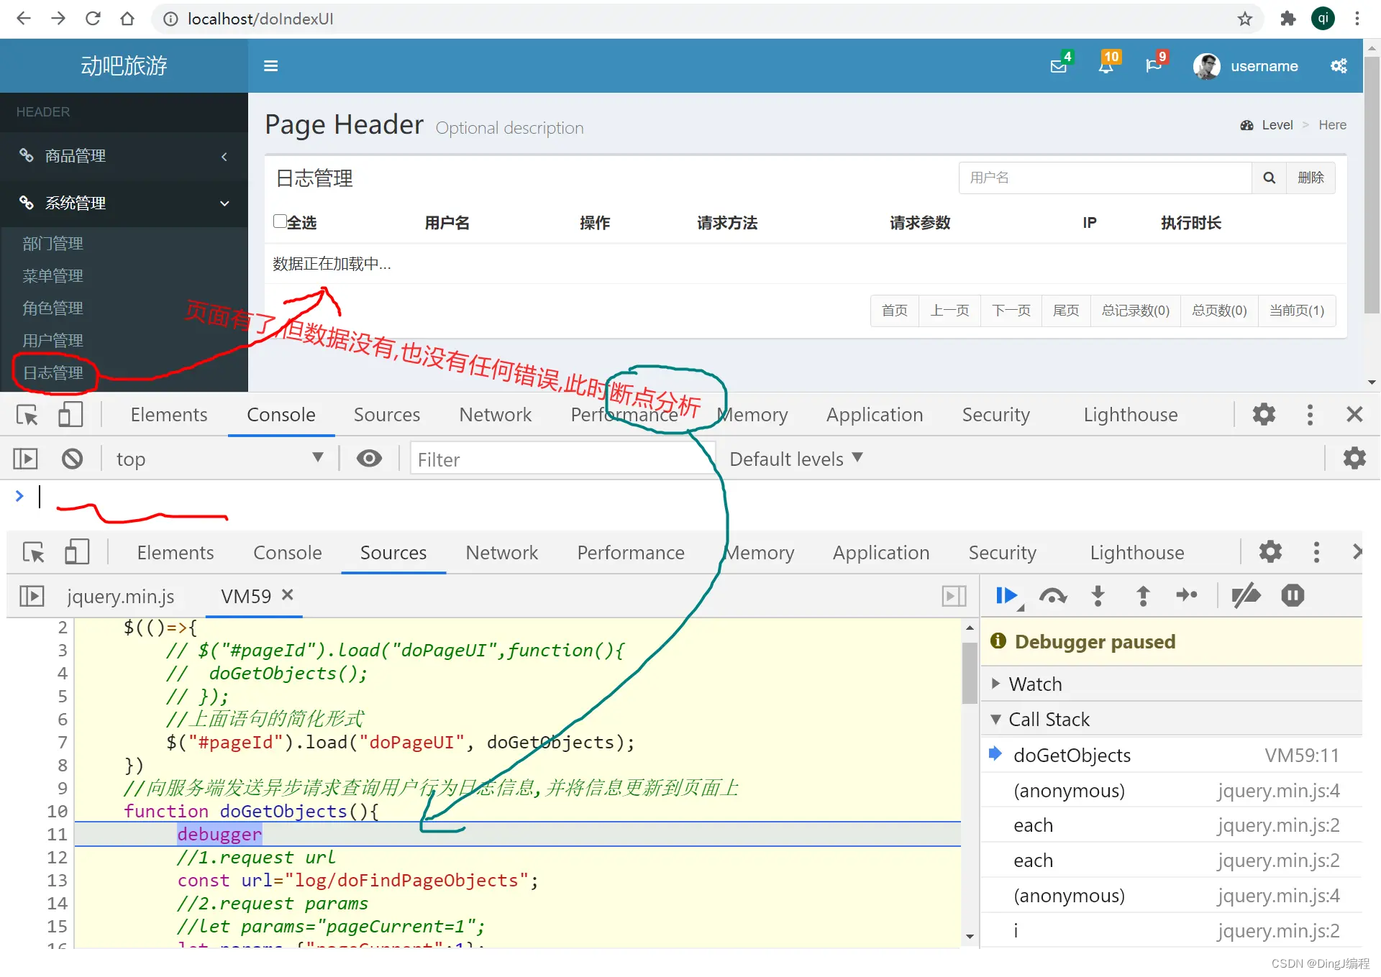Check the 全选 select-all checkbox
This screenshot has height=977, width=1381.
click(280, 221)
